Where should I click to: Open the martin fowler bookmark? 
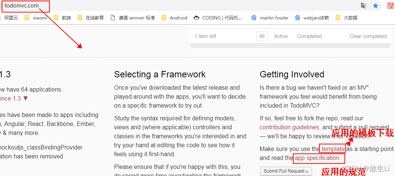coord(270,18)
